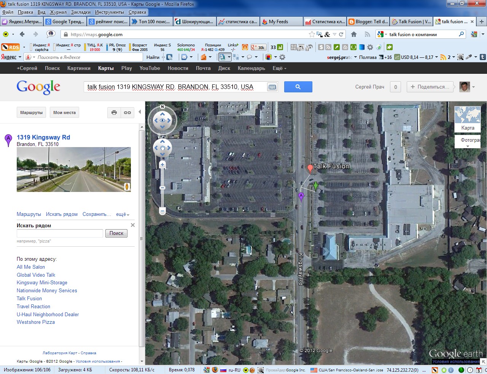The width and height of the screenshot is (487, 374).
Task: Click the link chain icon beside print
Action: (127, 113)
